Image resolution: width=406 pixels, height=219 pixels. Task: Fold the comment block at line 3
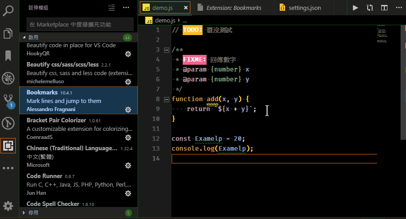[166, 50]
